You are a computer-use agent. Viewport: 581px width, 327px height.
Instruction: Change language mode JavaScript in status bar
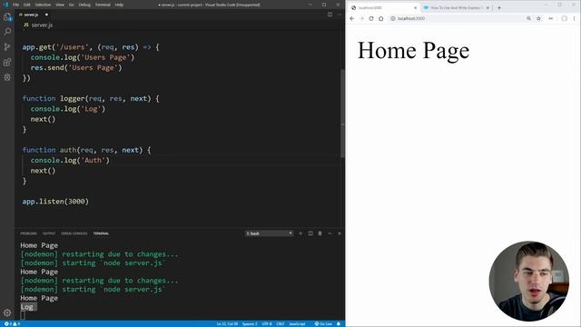297,323
